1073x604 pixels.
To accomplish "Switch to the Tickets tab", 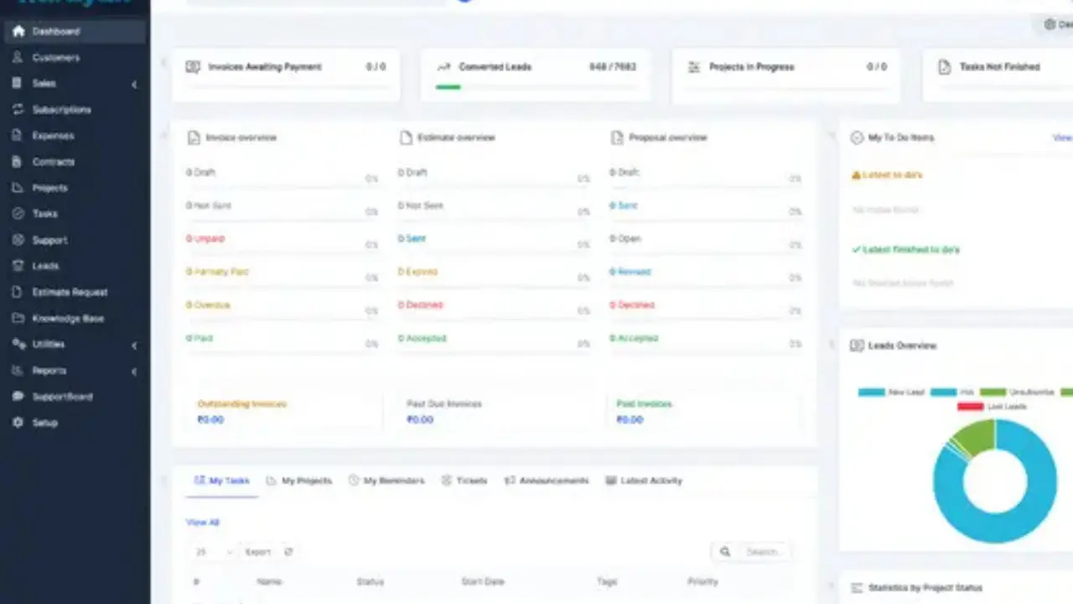I will 464,481.
